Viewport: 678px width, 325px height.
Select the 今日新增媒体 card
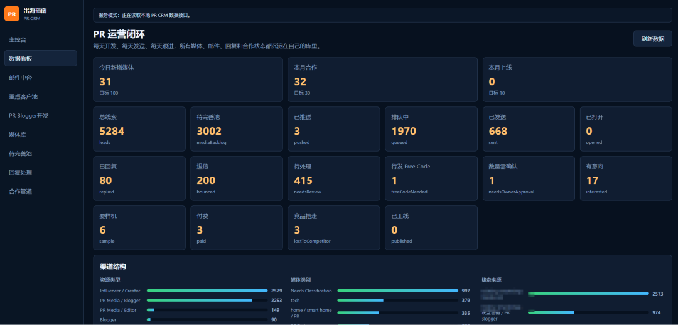[x=188, y=80]
